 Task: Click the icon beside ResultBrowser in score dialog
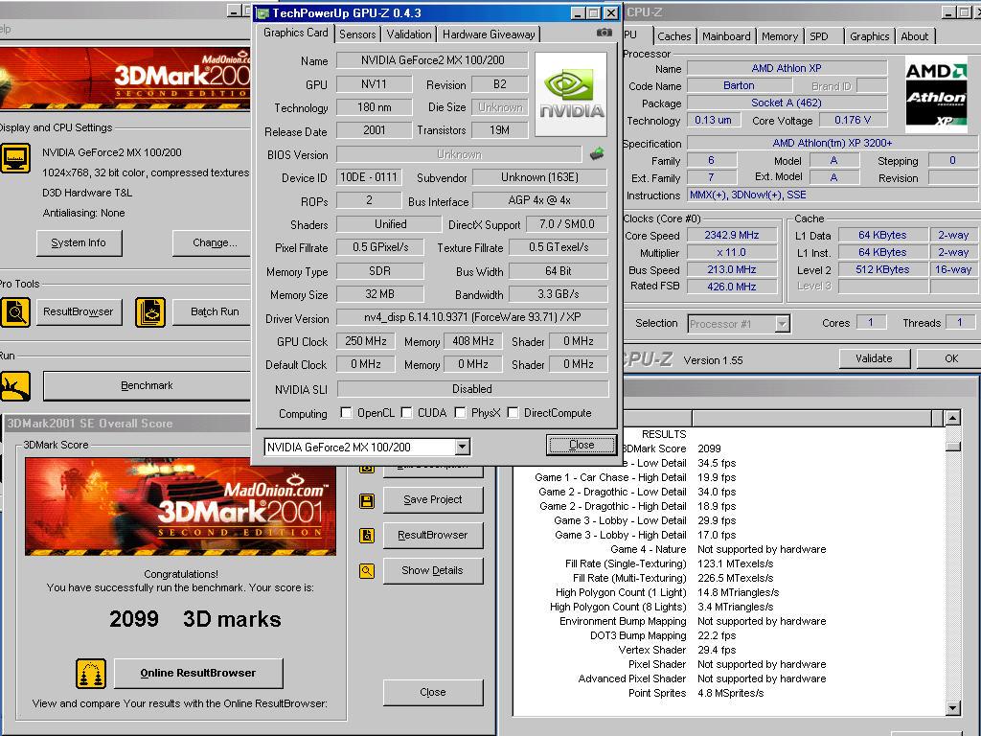point(367,536)
